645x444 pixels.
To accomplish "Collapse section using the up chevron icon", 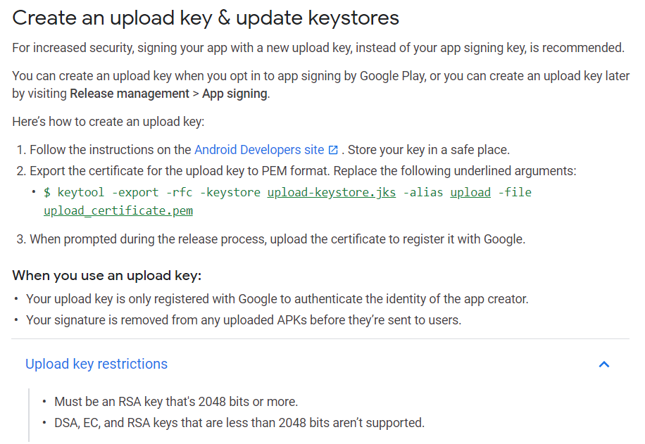I will pyautogui.click(x=604, y=364).
